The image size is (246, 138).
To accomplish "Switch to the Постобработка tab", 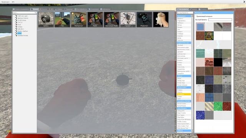I will [81, 9].
